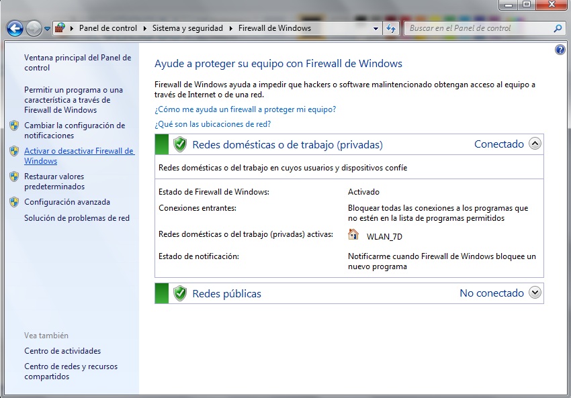Image resolution: width=571 pixels, height=398 pixels.
Task: Expand the arrow before Panel de control
Action: click(x=72, y=28)
